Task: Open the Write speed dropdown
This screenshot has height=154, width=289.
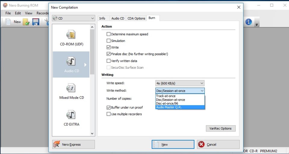Action: coord(180,83)
